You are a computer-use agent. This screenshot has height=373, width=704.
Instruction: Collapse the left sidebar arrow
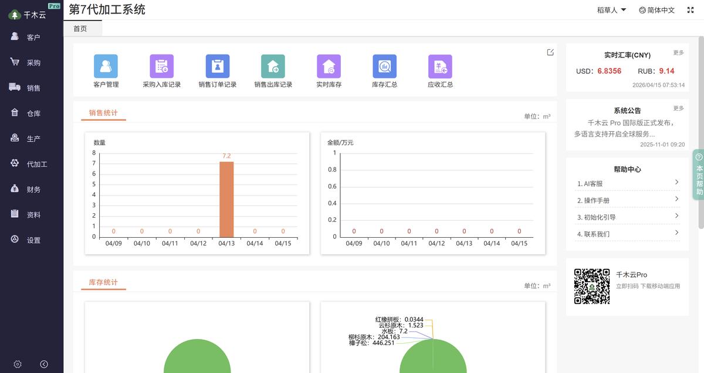tap(44, 364)
